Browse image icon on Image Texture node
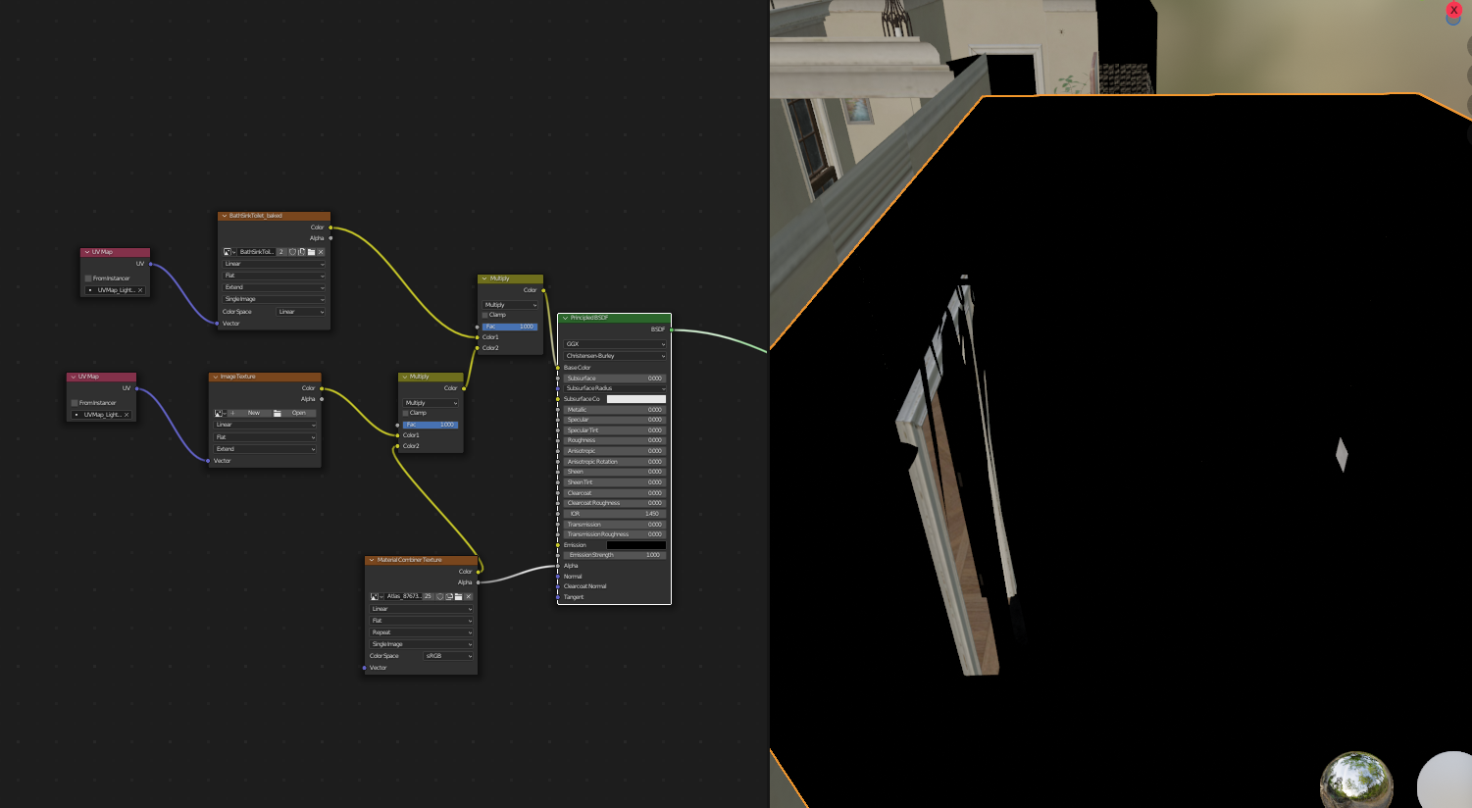This screenshot has width=1472, height=808. (x=221, y=413)
